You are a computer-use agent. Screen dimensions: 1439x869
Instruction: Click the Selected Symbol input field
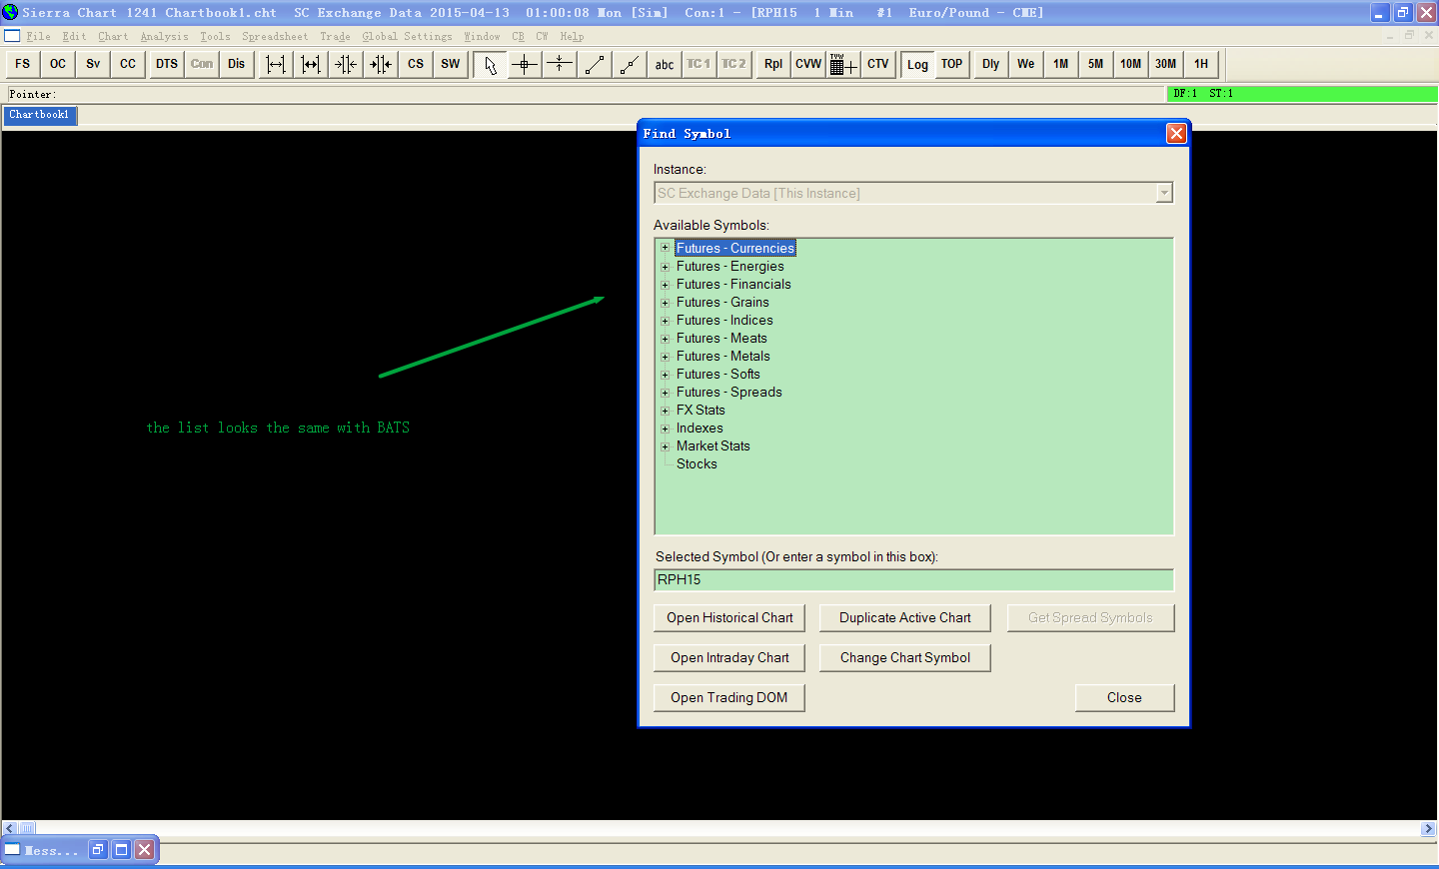click(x=913, y=580)
